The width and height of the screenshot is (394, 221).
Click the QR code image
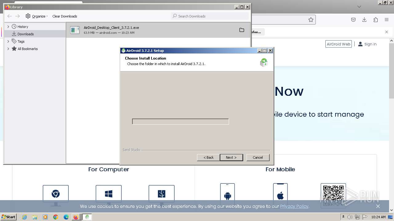(x=333, y=196)
